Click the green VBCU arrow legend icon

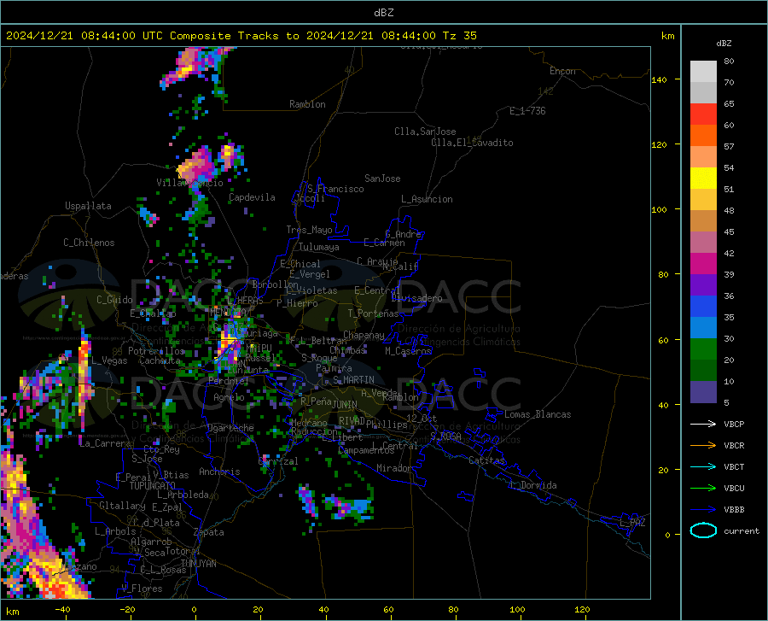pos(703,489)
